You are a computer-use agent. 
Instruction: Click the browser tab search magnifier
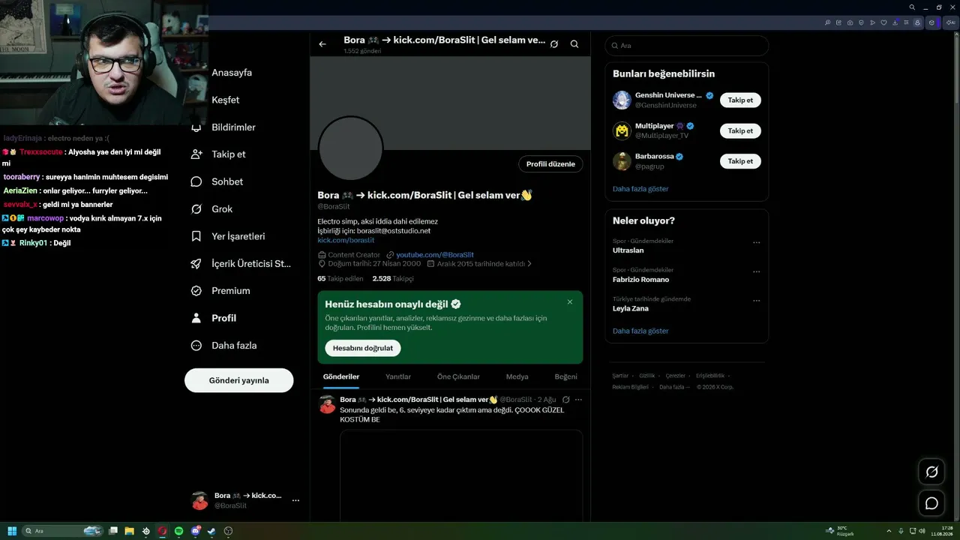[x=912, y=7]
